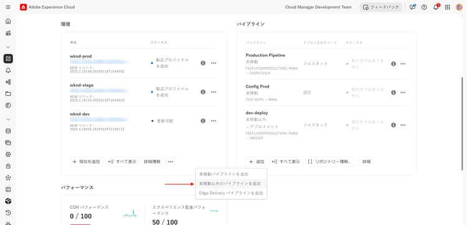Click the page vertical scrollbar
The height and width of the screenshot is (225, 467).
click(462, 123)
